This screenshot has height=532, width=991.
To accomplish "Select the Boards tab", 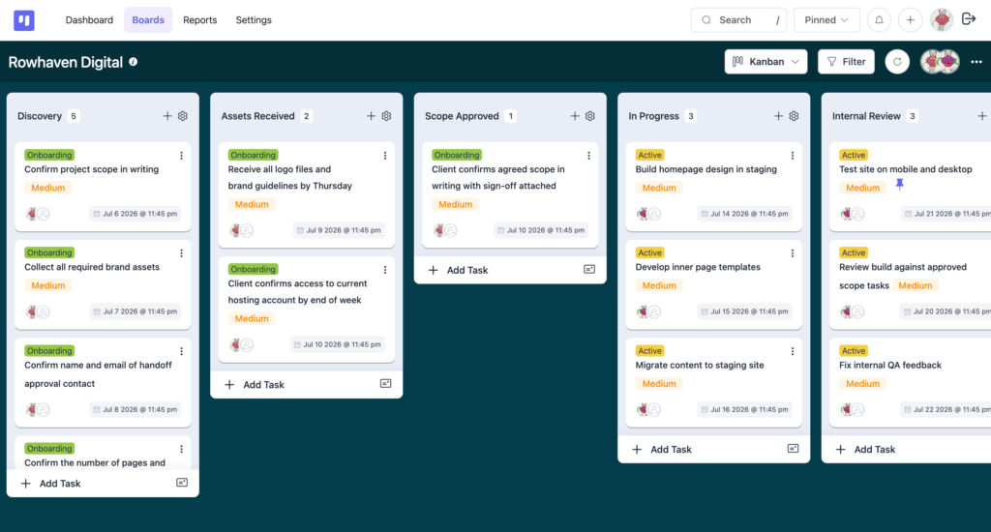I will coord(148,20).
